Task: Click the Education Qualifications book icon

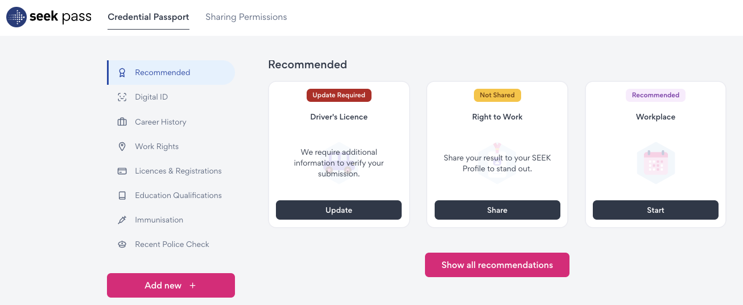Action: (122, 195)
